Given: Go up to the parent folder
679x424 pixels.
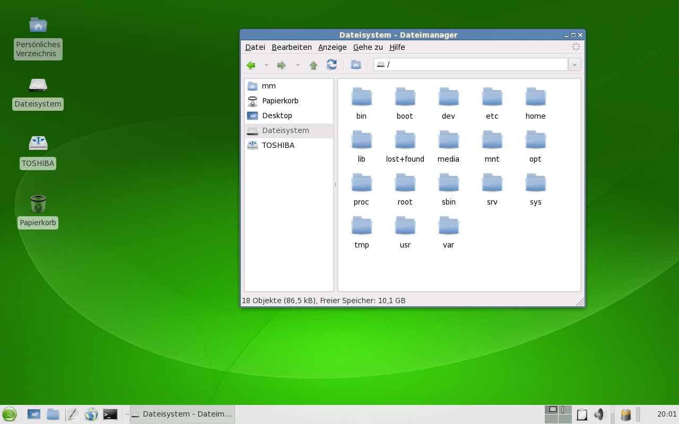Looking at the screenshot, I should 314,65.
